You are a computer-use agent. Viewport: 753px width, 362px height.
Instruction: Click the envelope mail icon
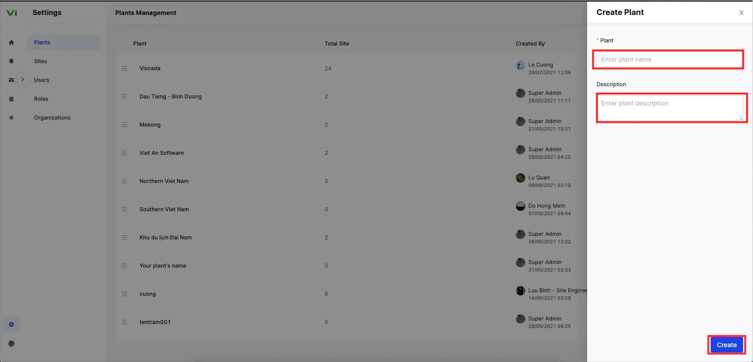click(11, 80)
